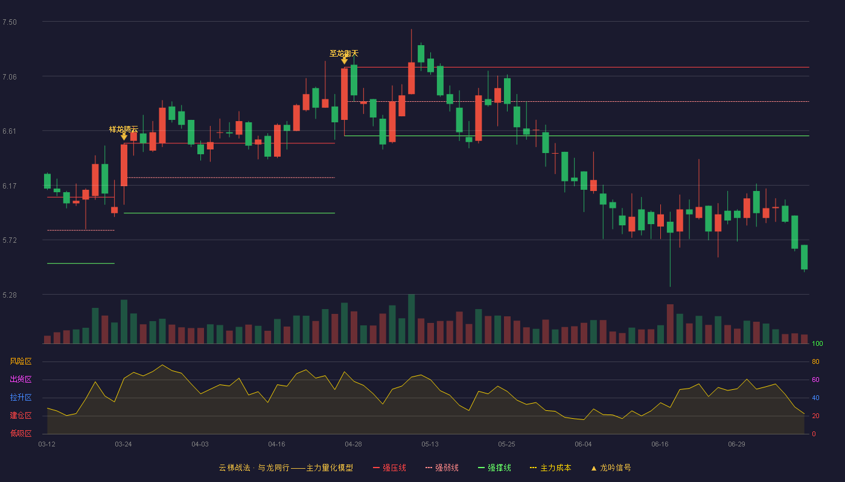
Task: Select the 低吸区 zone label
Action: [x=21, y=433]
